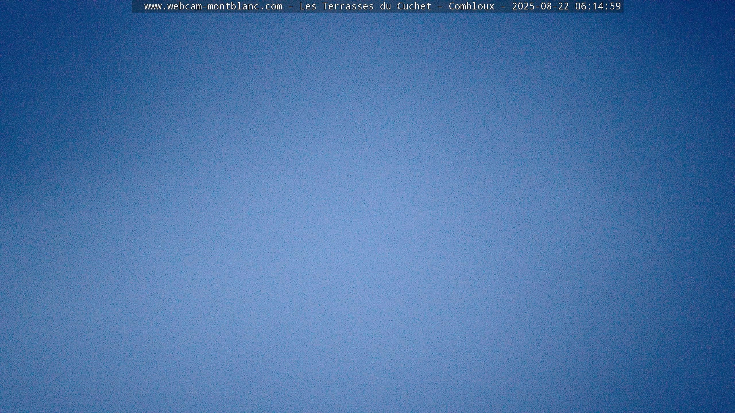This screenshot has height=413, width=735.
Task: Click the date 2025-08-22 in overlay
Action: click(x=541, y=6)
